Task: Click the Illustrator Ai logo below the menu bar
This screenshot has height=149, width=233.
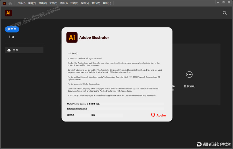Action: pos(8,13)
